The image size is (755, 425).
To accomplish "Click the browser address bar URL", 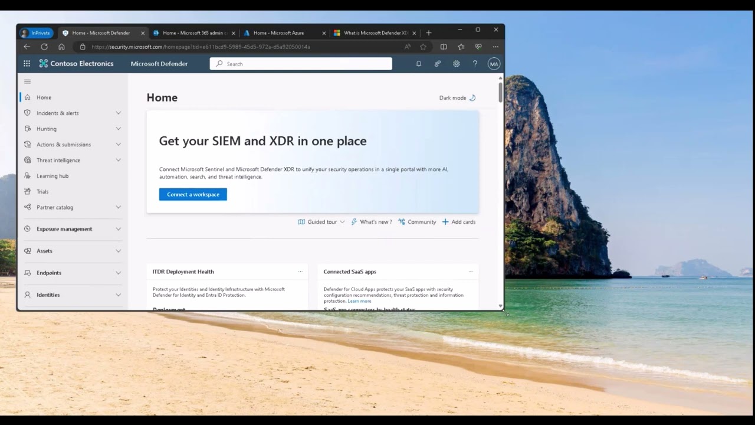I will (x=201, y=47).
